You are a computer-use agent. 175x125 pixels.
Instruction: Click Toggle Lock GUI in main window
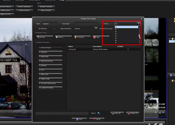(7, 14)
